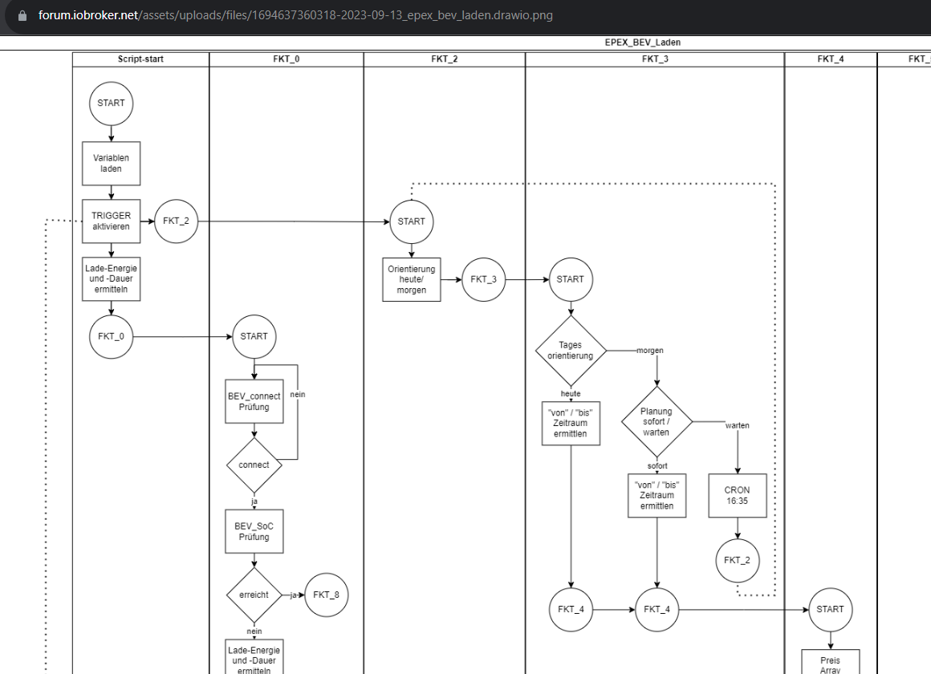931x674 pixels.
Task: Select the Tages orientierung diamond
Action: (x=571, y=351)
